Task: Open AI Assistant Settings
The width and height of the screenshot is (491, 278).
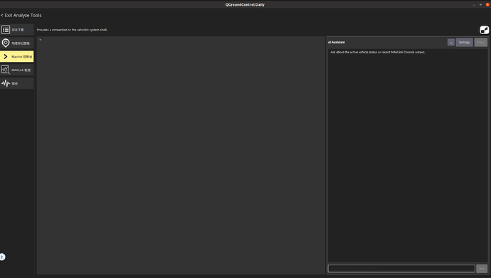Action: point(465,42)
